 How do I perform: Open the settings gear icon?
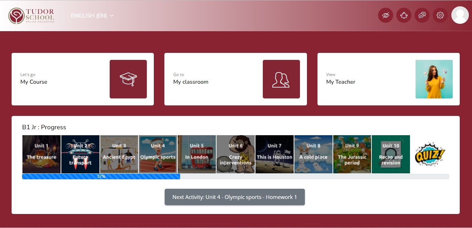tap(440, 15)
